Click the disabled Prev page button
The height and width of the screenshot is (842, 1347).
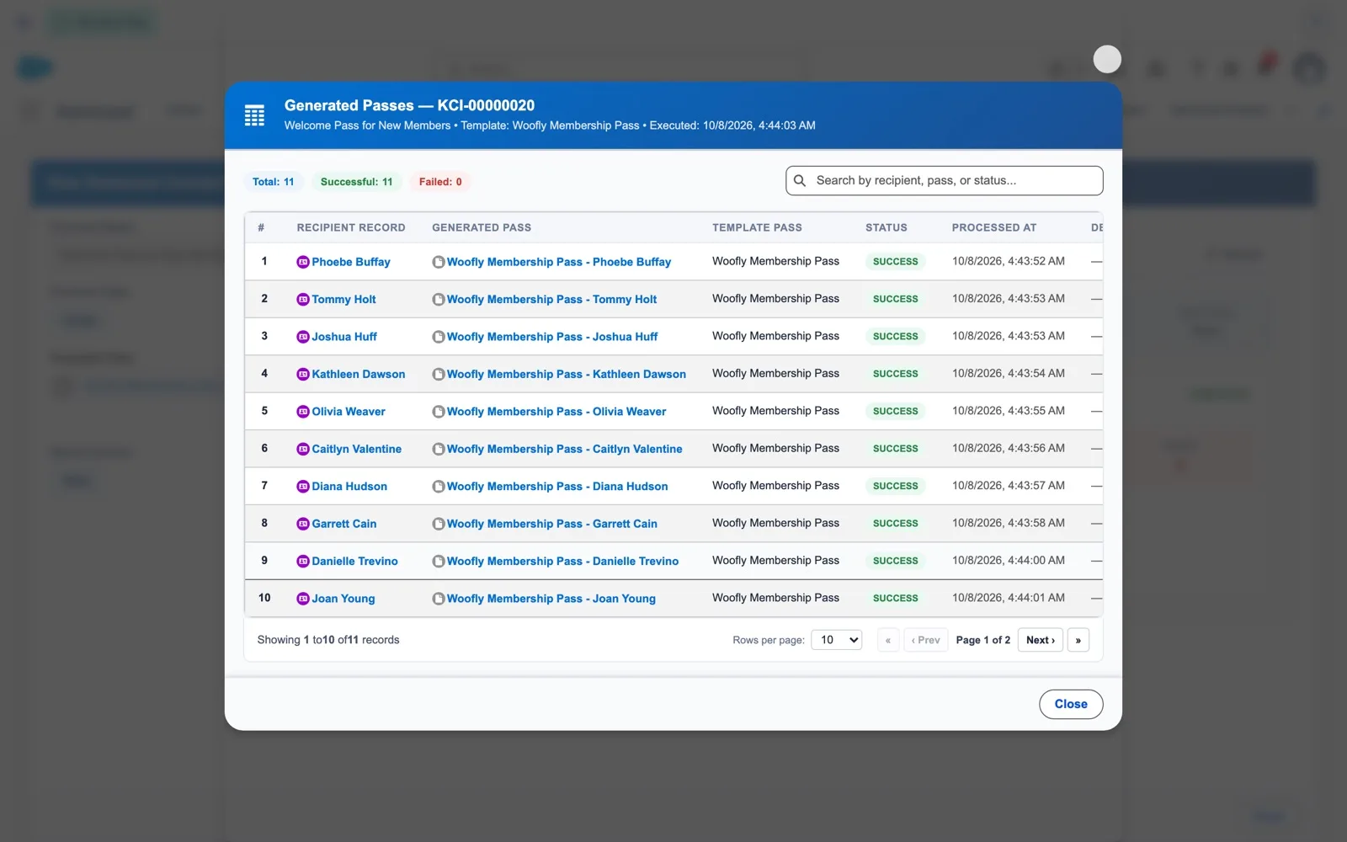(x=925, y=640)
